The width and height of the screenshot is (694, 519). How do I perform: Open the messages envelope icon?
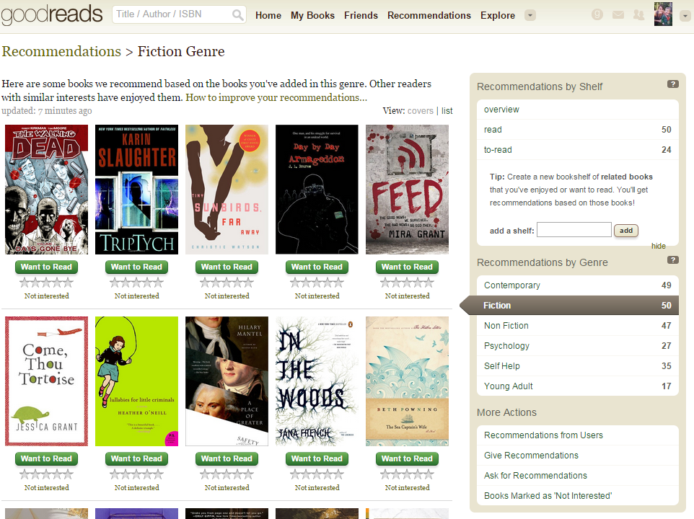618,15
